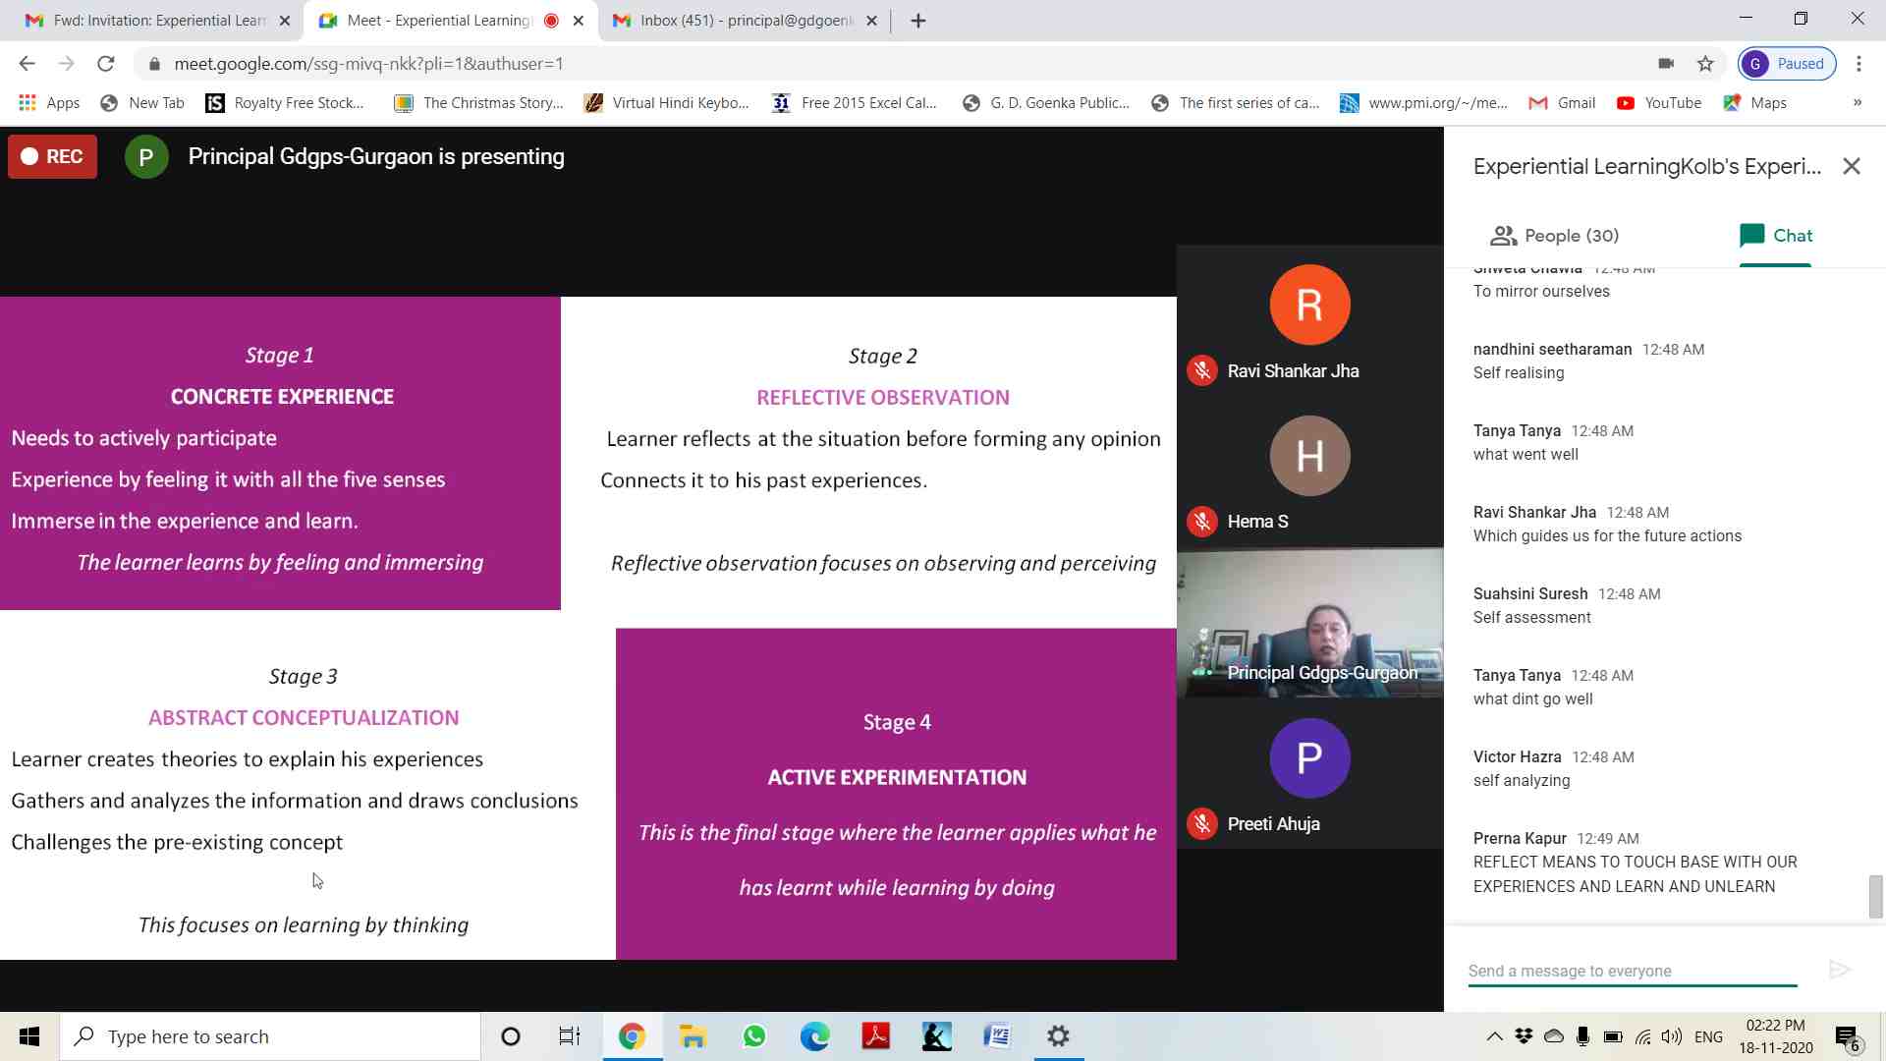Switch to the People (30) tab

(1554, 236)
